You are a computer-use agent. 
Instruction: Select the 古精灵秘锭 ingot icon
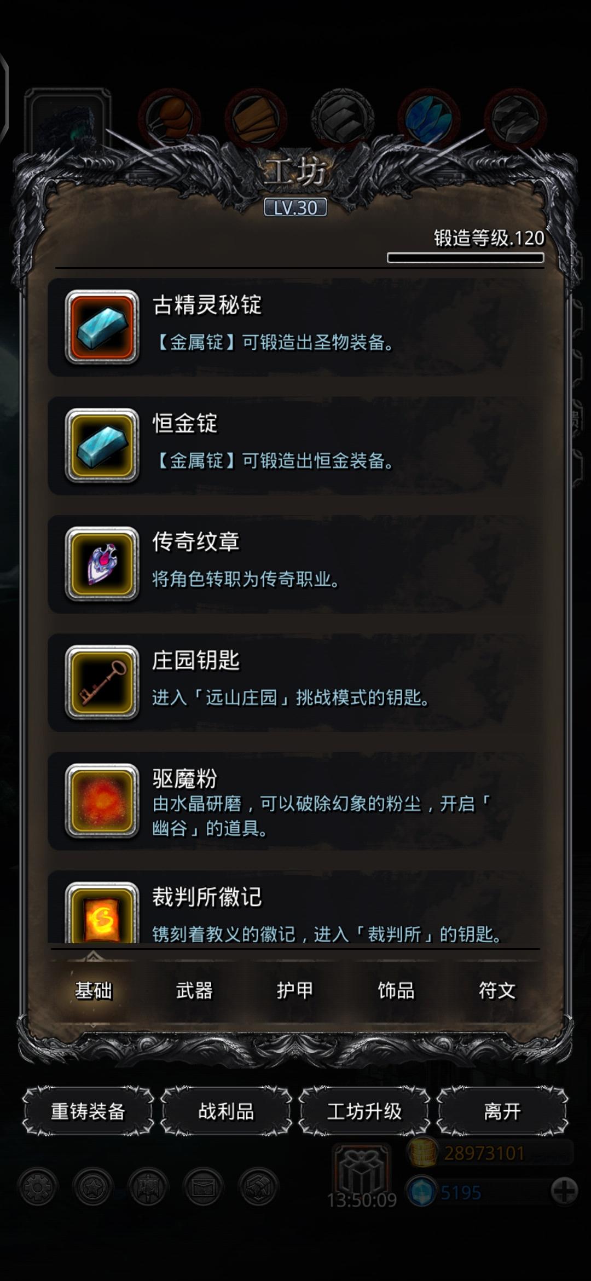[102, 327]
